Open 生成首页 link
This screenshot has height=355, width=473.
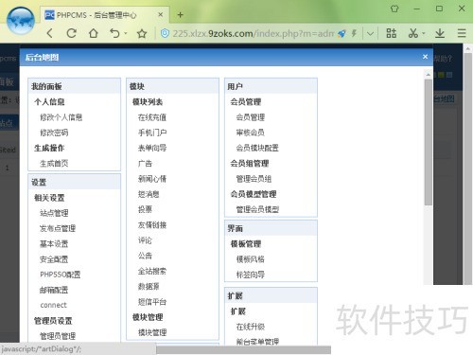click(54, 164)
